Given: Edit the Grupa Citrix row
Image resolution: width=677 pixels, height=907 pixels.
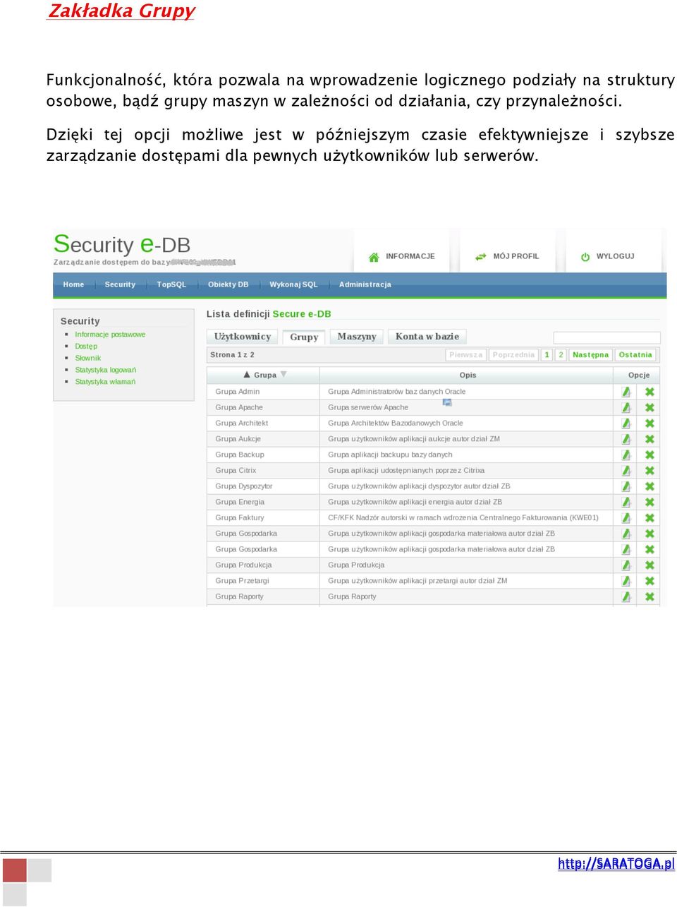Looking at the screenshot, I should click(626, 471).
